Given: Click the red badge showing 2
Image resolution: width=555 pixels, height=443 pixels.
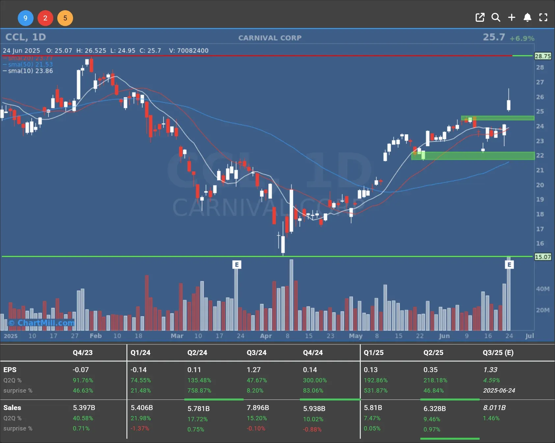Looking at the screenshot, I should pos(45,18).
